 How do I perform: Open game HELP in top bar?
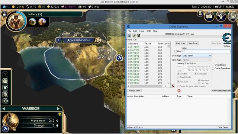tap(218, 7)
